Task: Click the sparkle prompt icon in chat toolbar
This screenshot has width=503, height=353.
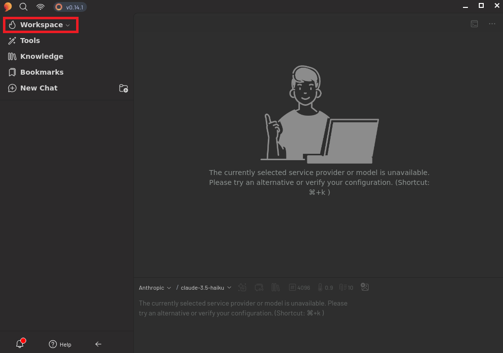Action: coord(242,287)
